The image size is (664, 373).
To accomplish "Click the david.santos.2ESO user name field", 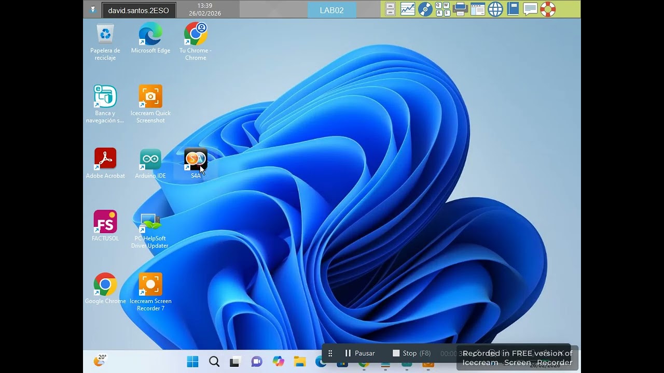I will click(x=139, y=10).
